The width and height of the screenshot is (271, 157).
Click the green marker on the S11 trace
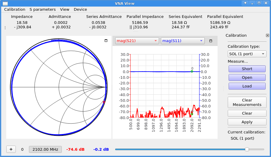(192, 71)
